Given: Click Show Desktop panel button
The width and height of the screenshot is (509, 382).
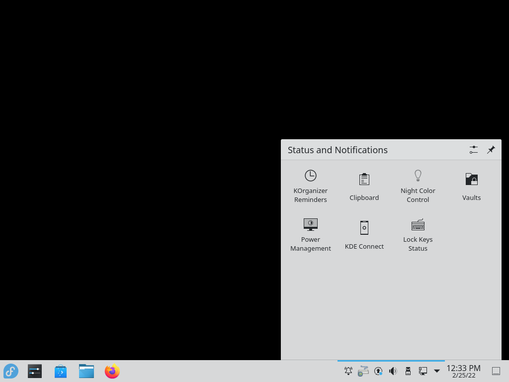Looking at the screenshot, I should point(496,371).
